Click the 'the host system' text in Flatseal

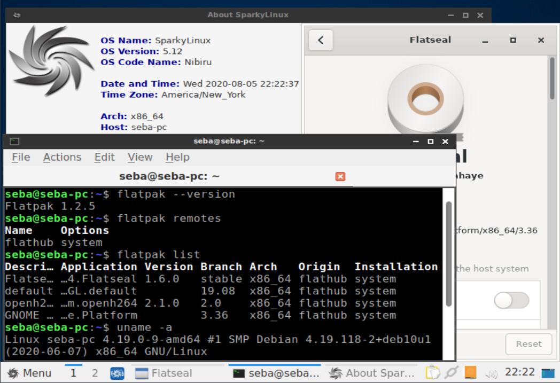coord(493,269)
